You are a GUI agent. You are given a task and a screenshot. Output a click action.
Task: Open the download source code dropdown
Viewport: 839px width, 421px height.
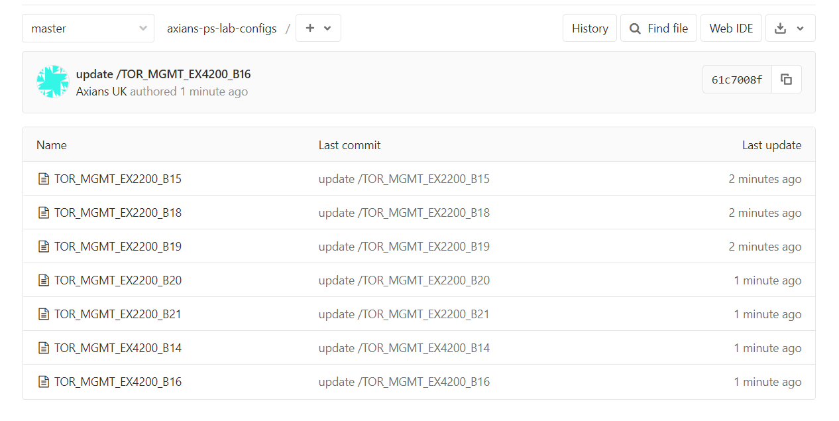click(790, 29)
